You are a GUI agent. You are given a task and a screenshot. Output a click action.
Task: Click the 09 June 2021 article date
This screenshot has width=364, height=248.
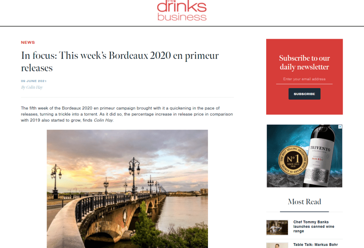click(34, 81)
